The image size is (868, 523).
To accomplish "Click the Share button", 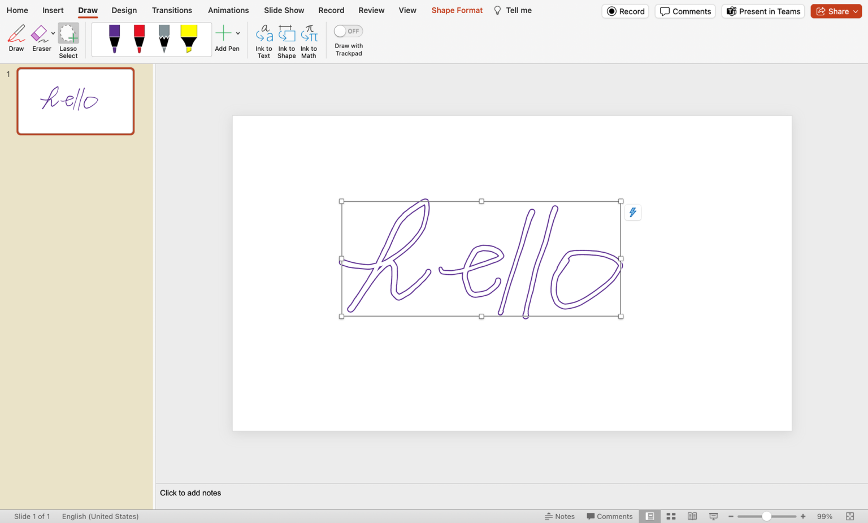I will [836, 11].
